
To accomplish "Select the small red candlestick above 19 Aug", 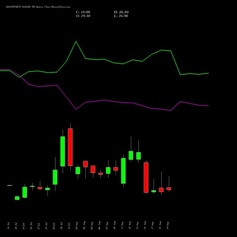I will coord(169,189).
